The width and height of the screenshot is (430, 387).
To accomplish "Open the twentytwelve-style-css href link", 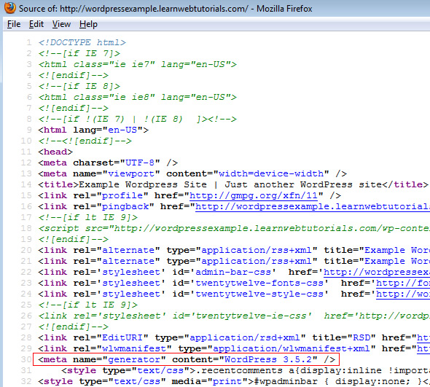I will (x=403, y=294).
